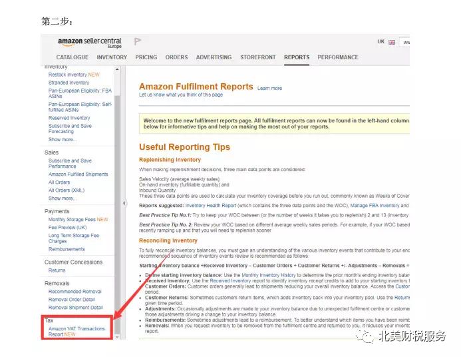Click the UK flag marketplace icon
The height and width of the screenshot is (357, 461).
coord(392,42)
